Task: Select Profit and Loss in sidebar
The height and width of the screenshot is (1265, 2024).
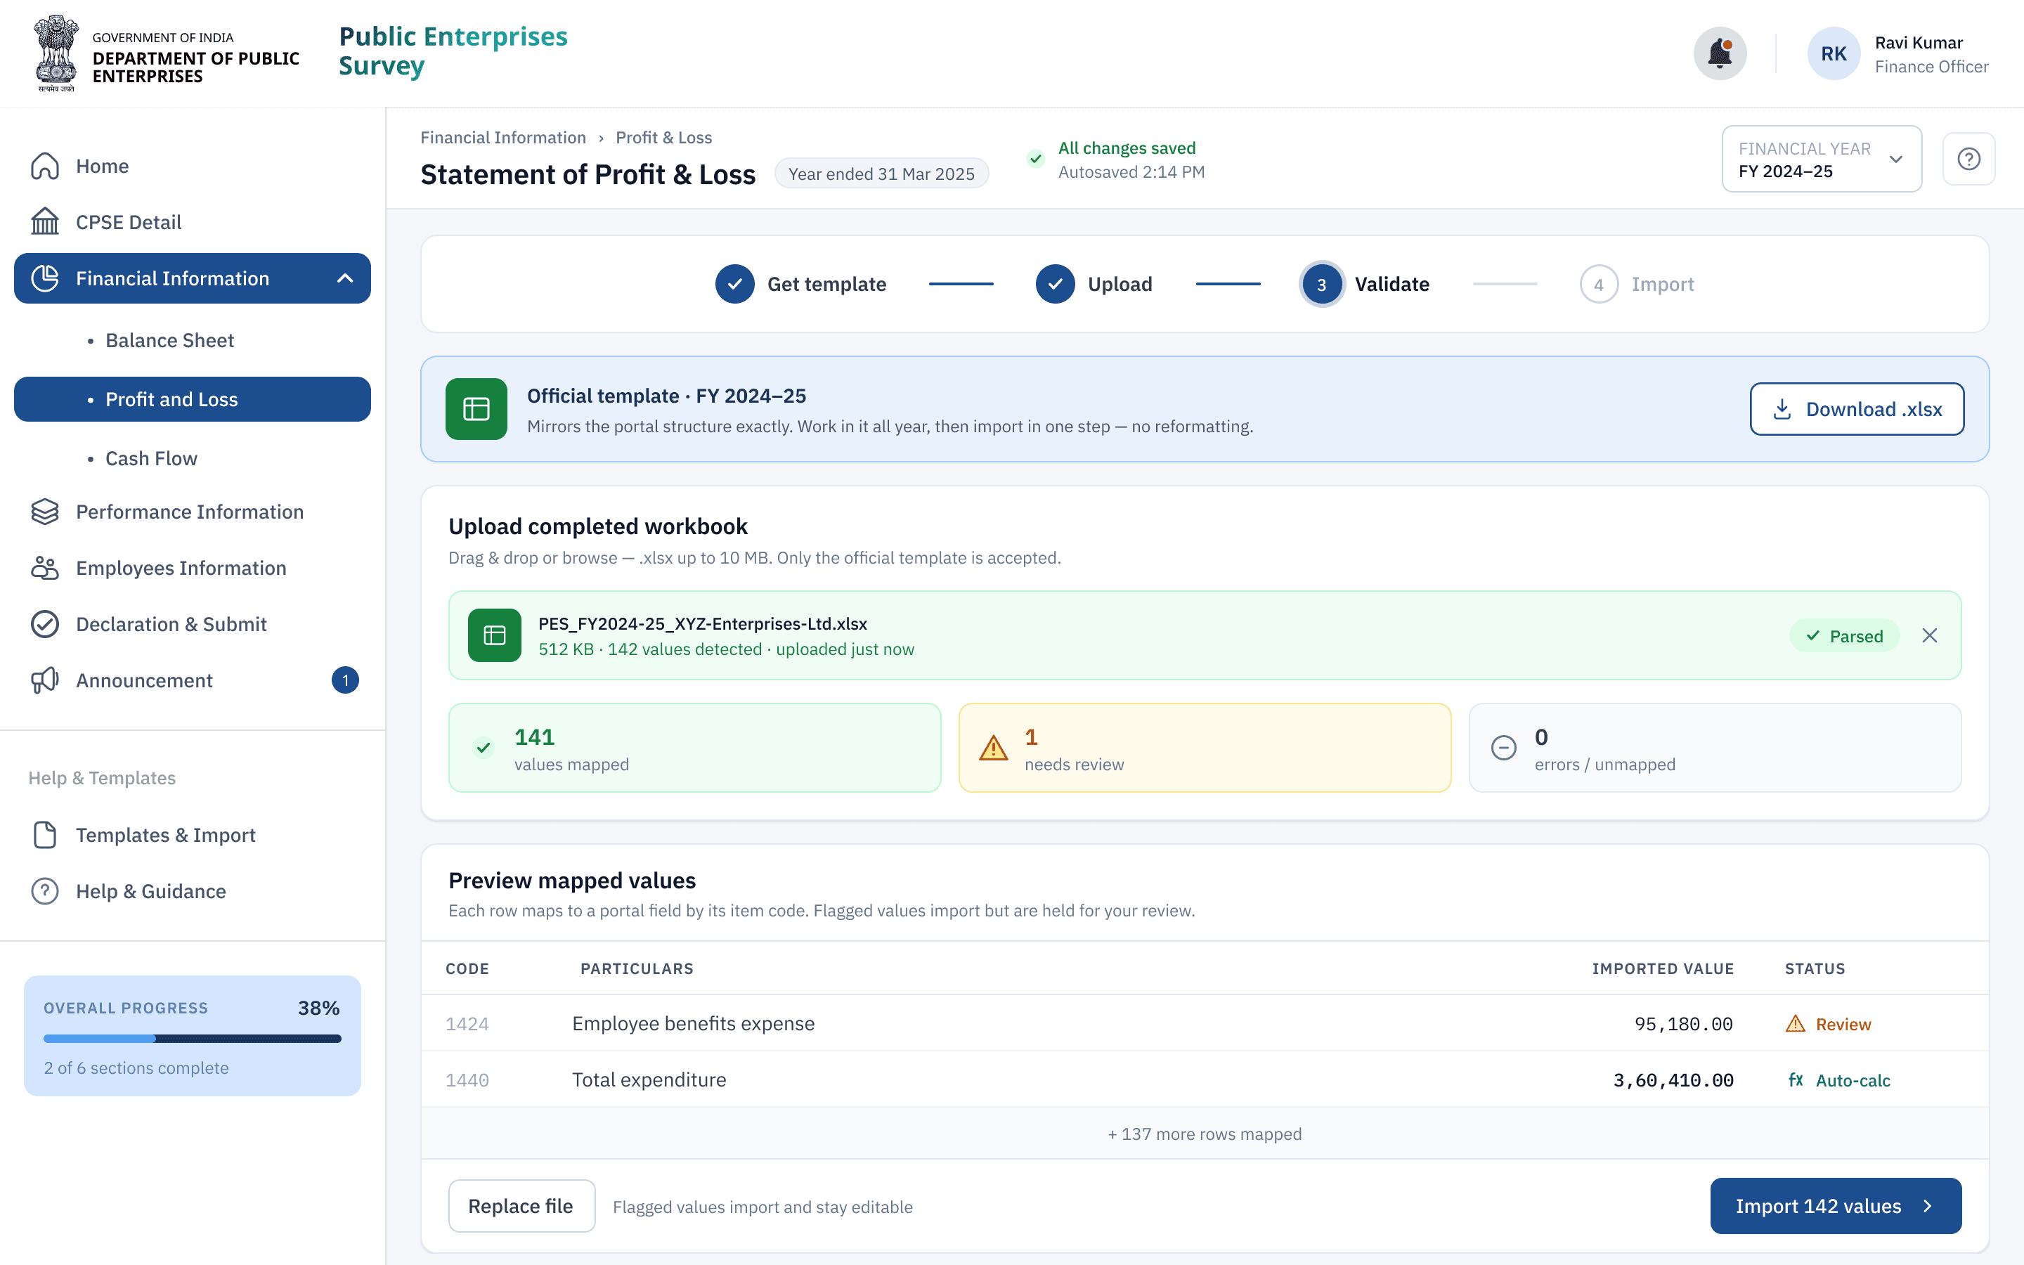Action: click(193, 399)
